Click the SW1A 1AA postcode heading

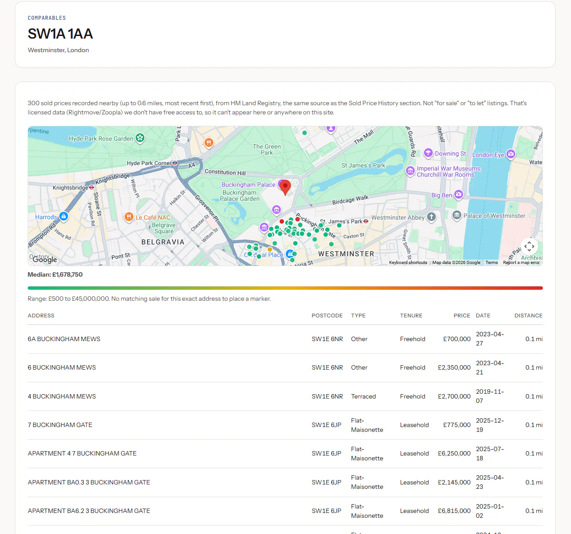[x=60, y=34]
